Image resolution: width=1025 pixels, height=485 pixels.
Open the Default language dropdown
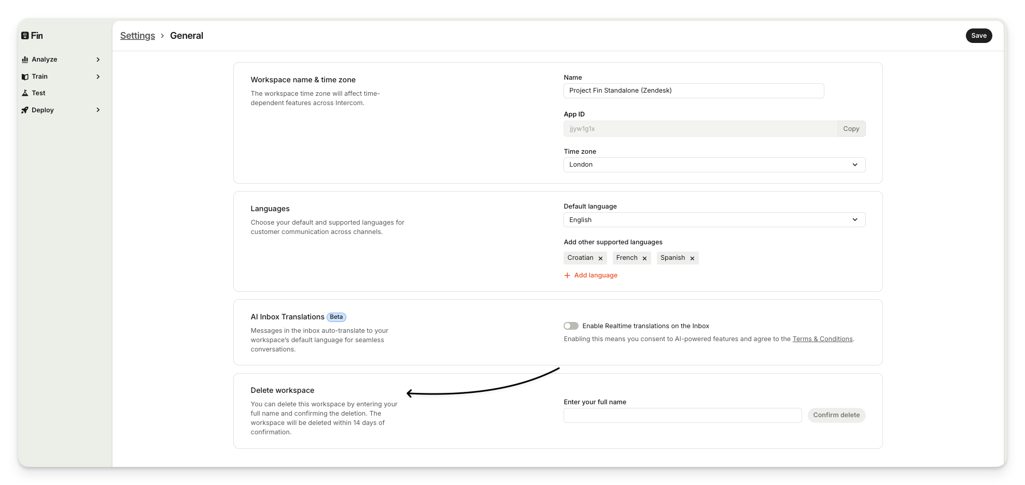(x=714, y=220)
